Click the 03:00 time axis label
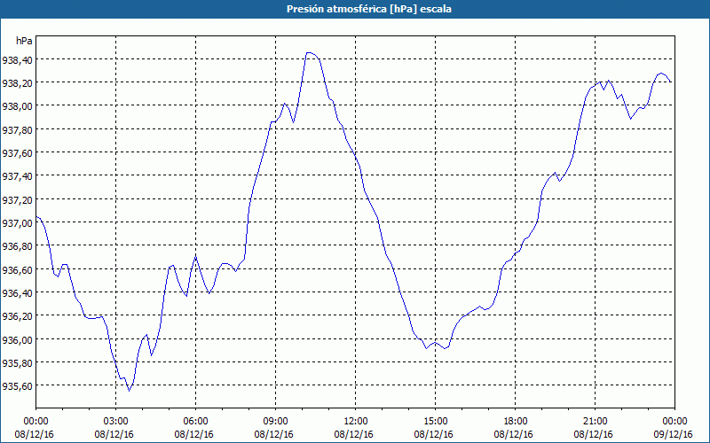710x443 pixels. [x=115, y=422]
